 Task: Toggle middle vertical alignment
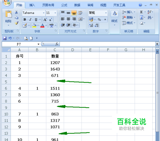pos(68,13)
